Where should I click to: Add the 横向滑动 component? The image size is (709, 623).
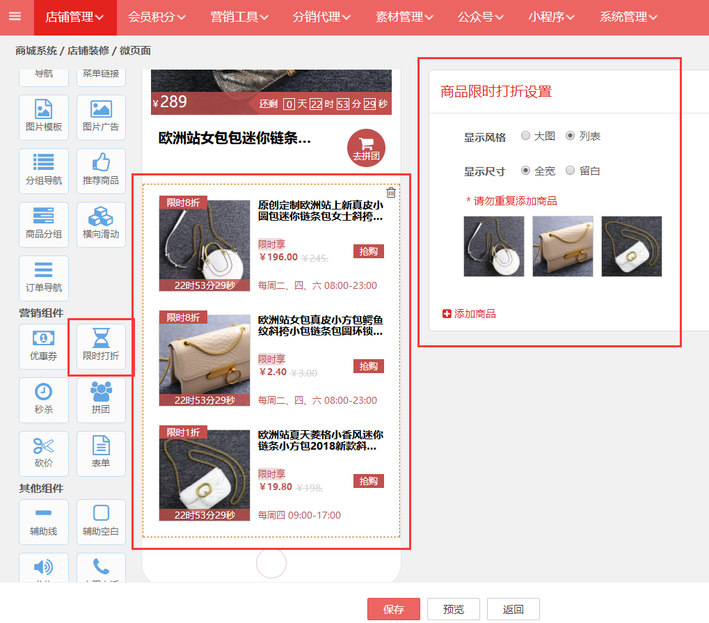[101, 224]
